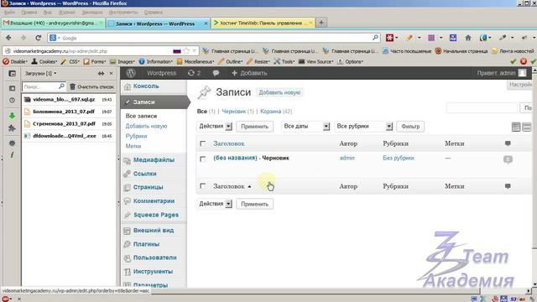Click the pin icon beside Записи heading
The width and height of the screenshot is (537, 302).
coord(204,92)
